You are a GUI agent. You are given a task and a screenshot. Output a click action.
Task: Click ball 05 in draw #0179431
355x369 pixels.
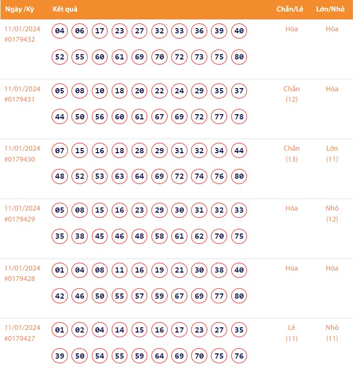click(60, 91)
